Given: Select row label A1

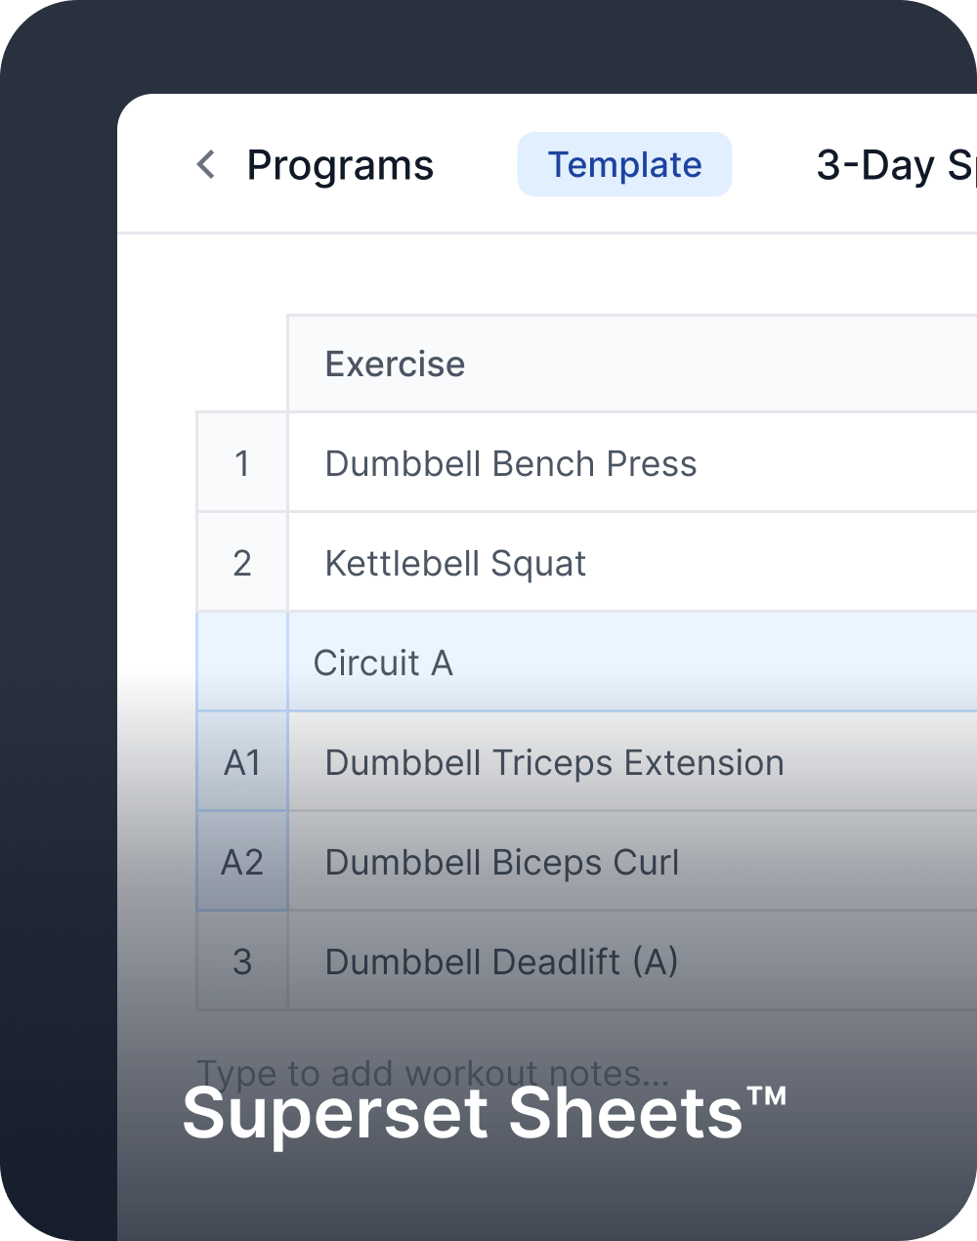Looking at the screenshot, I should (242, 762).
